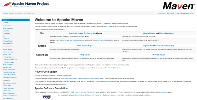197x100 pixels.
Task: Open Getting Help in the sidebar
Action: (7, 91)
